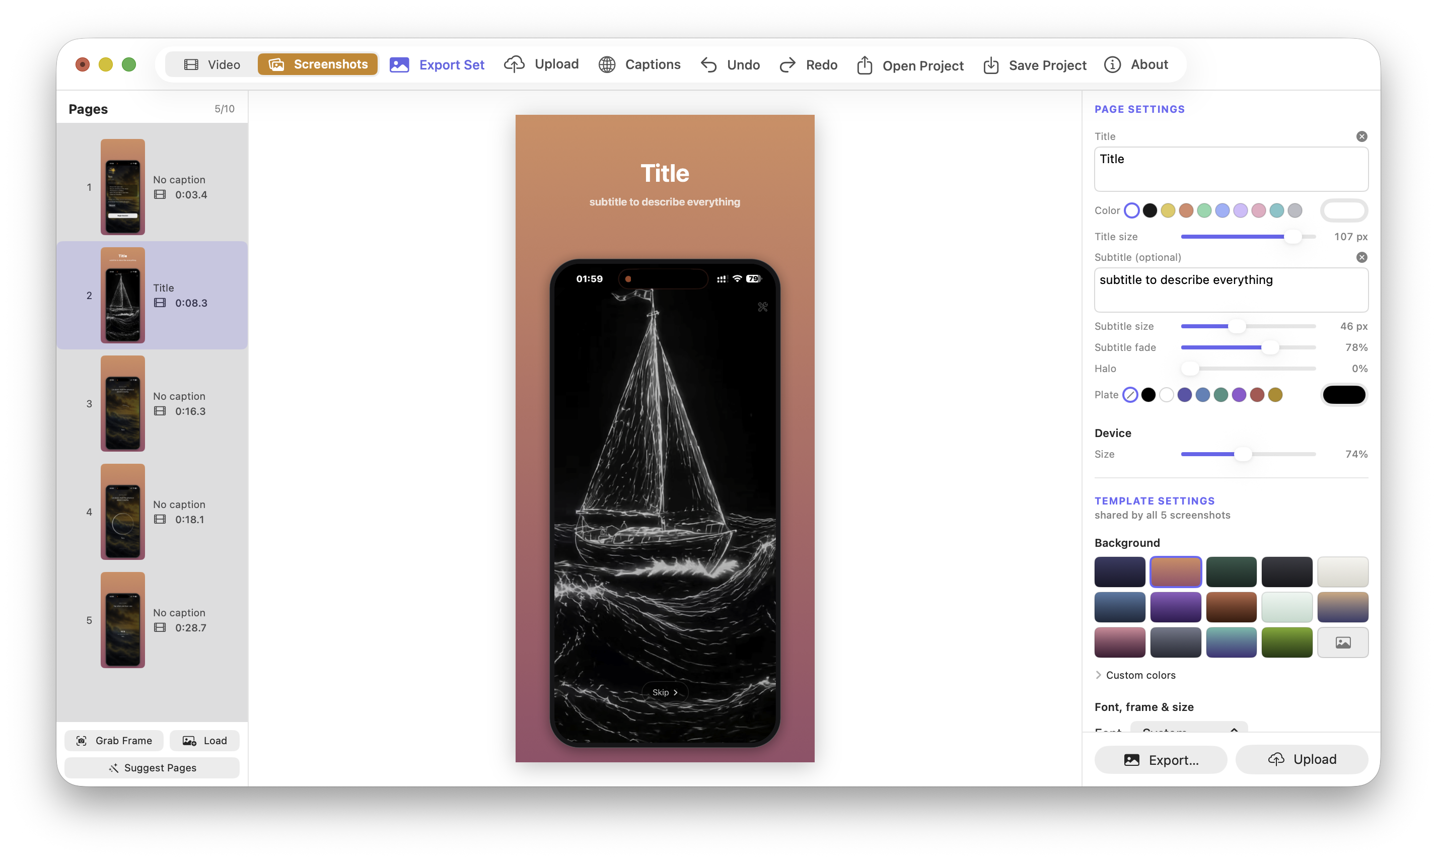The image size is (1437, 861).
Task: Select orange title color swatch
Action: tap(1185, 210)
